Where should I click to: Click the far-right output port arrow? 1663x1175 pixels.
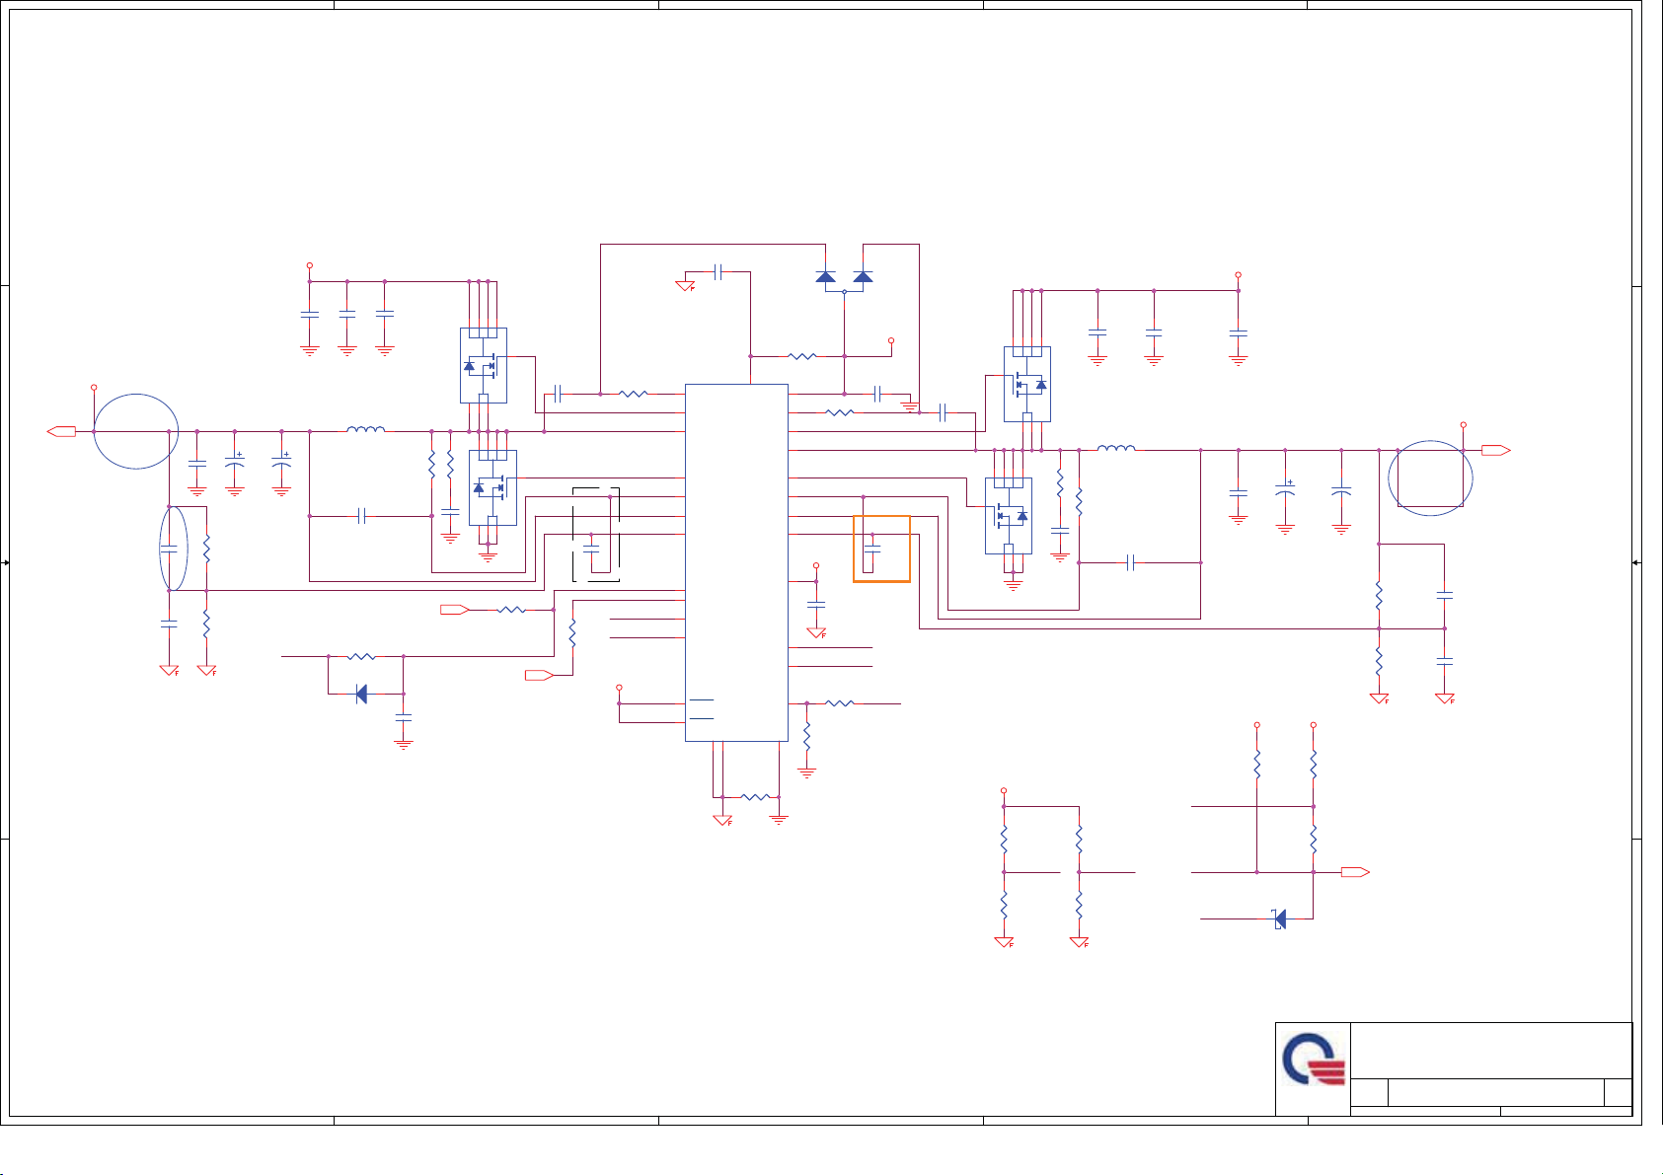[1496, 450]
